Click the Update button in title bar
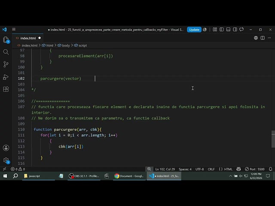This screenshot has height=206, width=275. (194, 30)
